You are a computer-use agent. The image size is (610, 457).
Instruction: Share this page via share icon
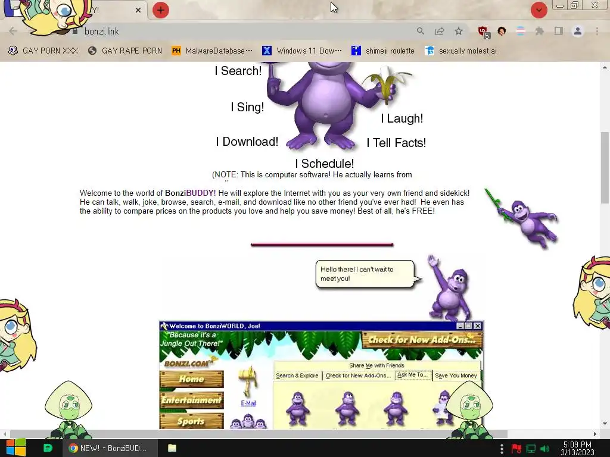coord(440,31)
